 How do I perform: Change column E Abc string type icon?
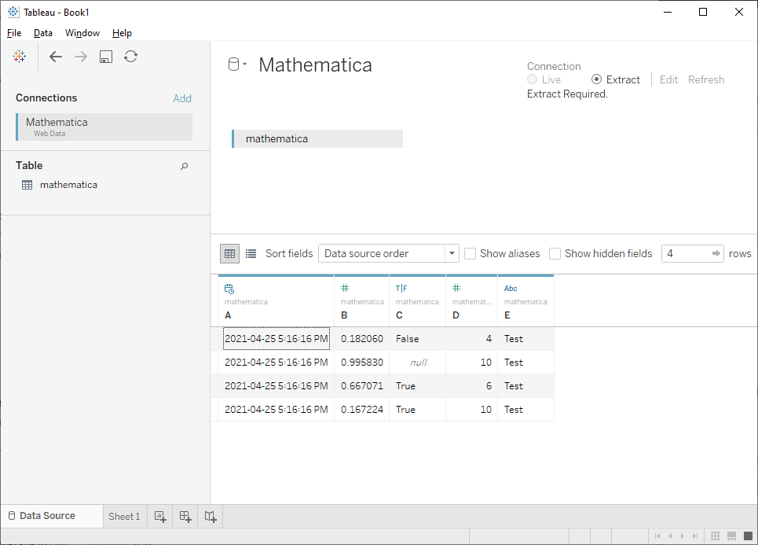511,288
